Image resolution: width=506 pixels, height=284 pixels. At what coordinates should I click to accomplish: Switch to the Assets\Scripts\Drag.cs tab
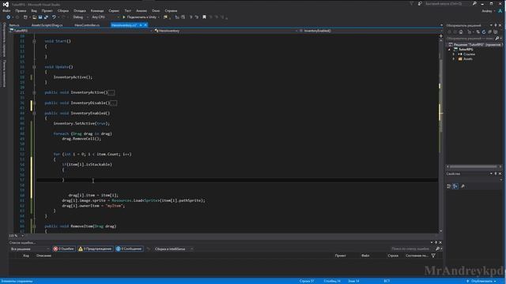pyautogui.click(x=47, y=25)
